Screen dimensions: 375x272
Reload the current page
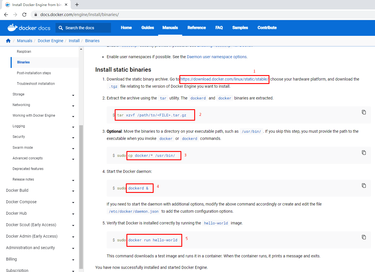tap(24, 15)
